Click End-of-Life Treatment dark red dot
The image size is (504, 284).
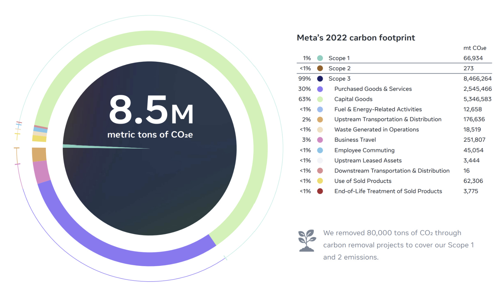(320, 191)
